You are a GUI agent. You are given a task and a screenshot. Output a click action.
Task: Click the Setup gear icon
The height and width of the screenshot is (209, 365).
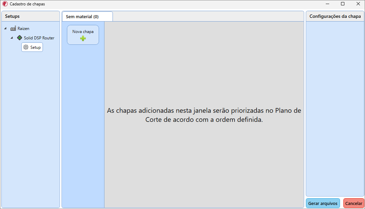click(x=26, y=47)
